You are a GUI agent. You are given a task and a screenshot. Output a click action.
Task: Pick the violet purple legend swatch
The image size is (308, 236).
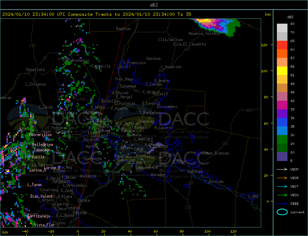(x=282, y=114)
